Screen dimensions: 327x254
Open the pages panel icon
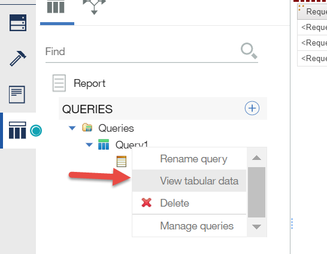17,95
